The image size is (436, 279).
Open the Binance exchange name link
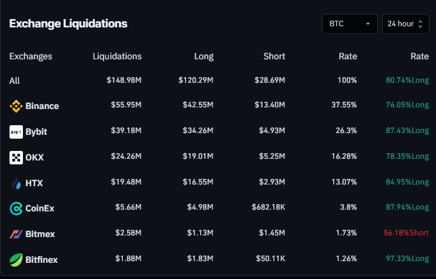click(42, 106)
